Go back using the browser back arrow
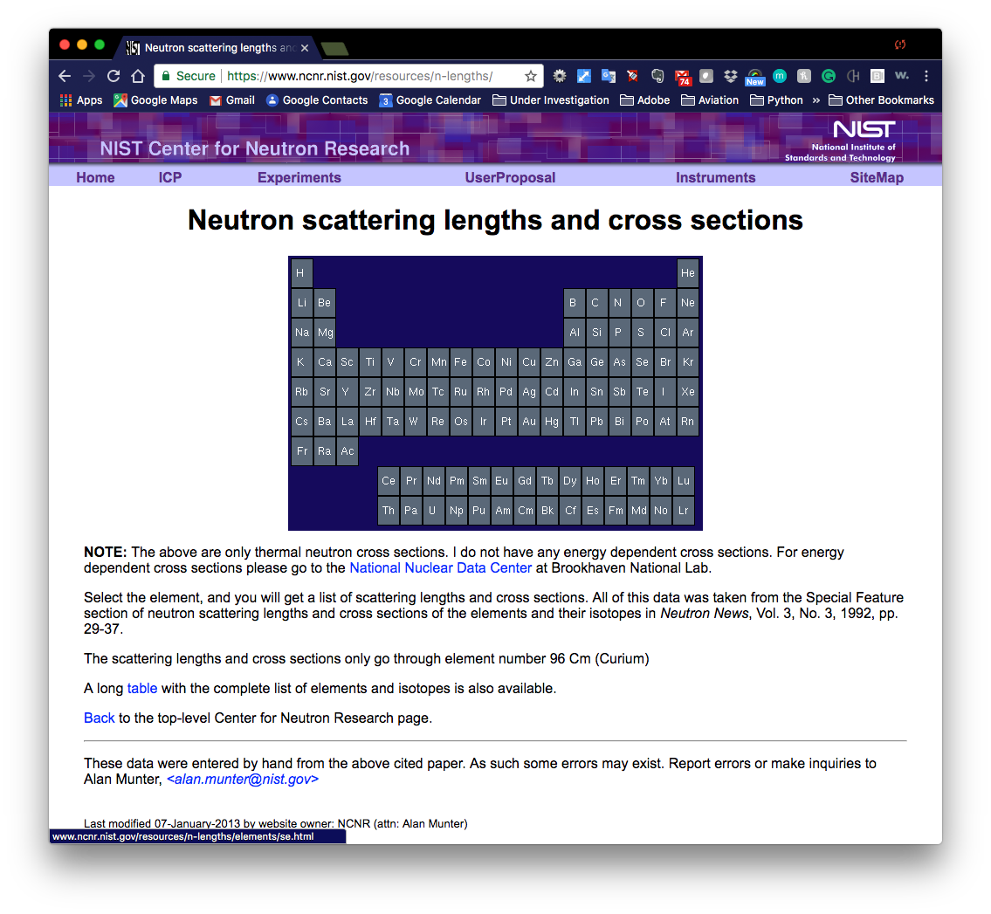Image resolution: width=991 pixels, height=914 pixels. [x=65, y=76]
